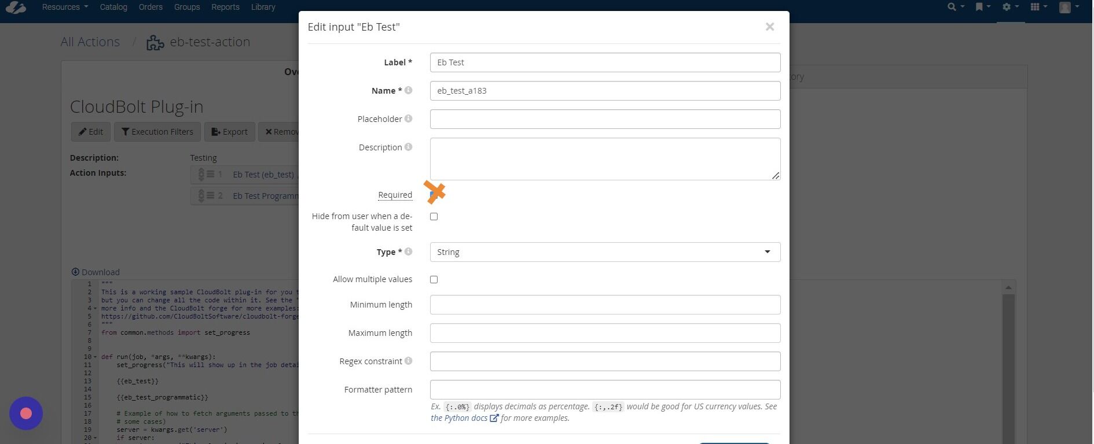Grab drag handle of input row 2

205,195
